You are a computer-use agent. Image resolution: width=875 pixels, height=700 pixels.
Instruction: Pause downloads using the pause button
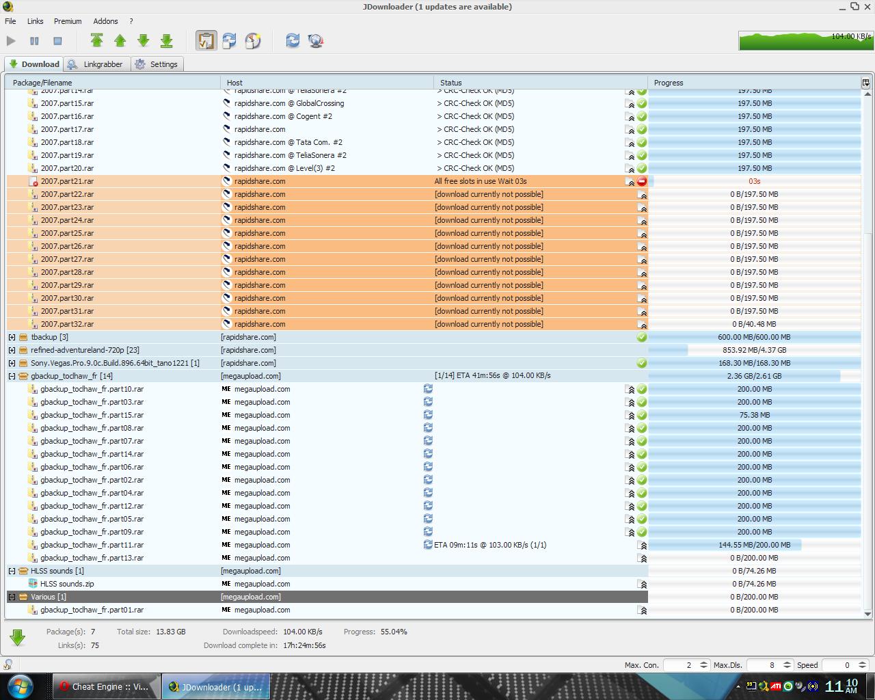pyautogui.click(x=34, y=41)
